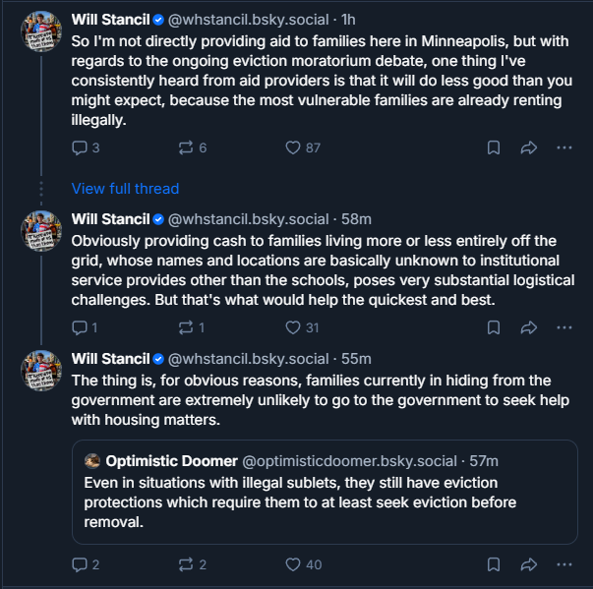The height and width of the screenshot is (589, 593).
Task: Reply to the Minneapolis eviction moratorium post
Action: click(x=86, y=147)
